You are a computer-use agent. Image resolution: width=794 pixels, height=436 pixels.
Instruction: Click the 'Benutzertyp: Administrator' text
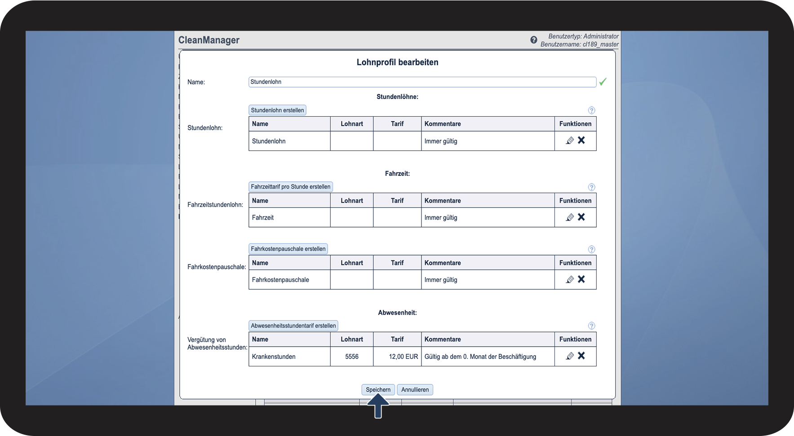click(584, 36)
